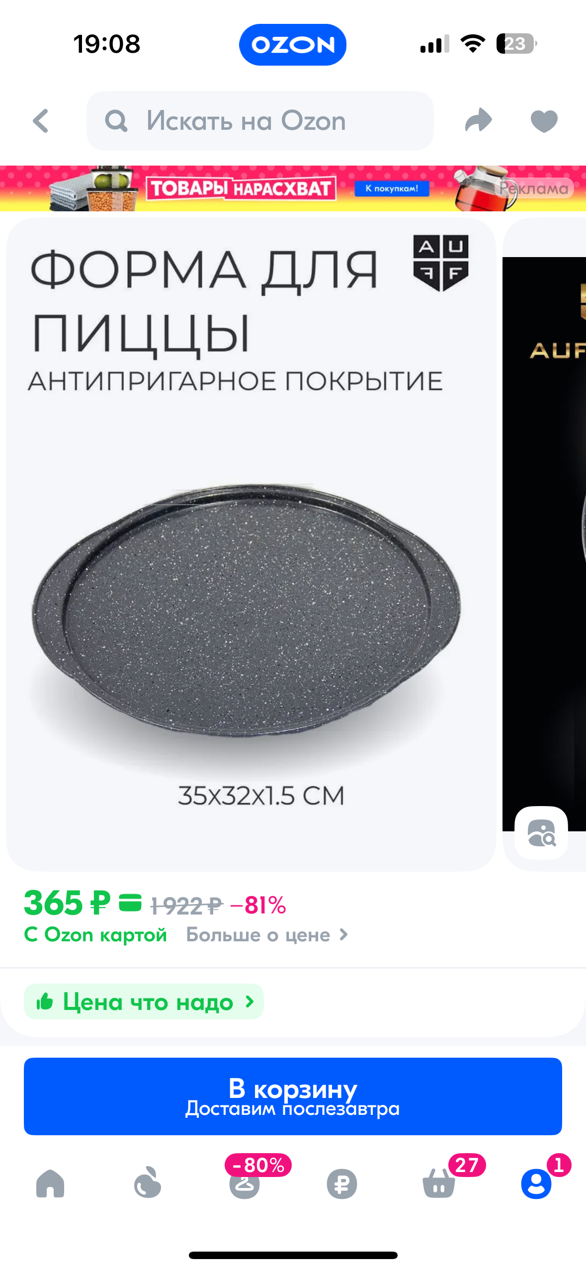This screenshot has height=1271, width=586.
Task: Tap the share arrow icon
Action: pos(478,120)
